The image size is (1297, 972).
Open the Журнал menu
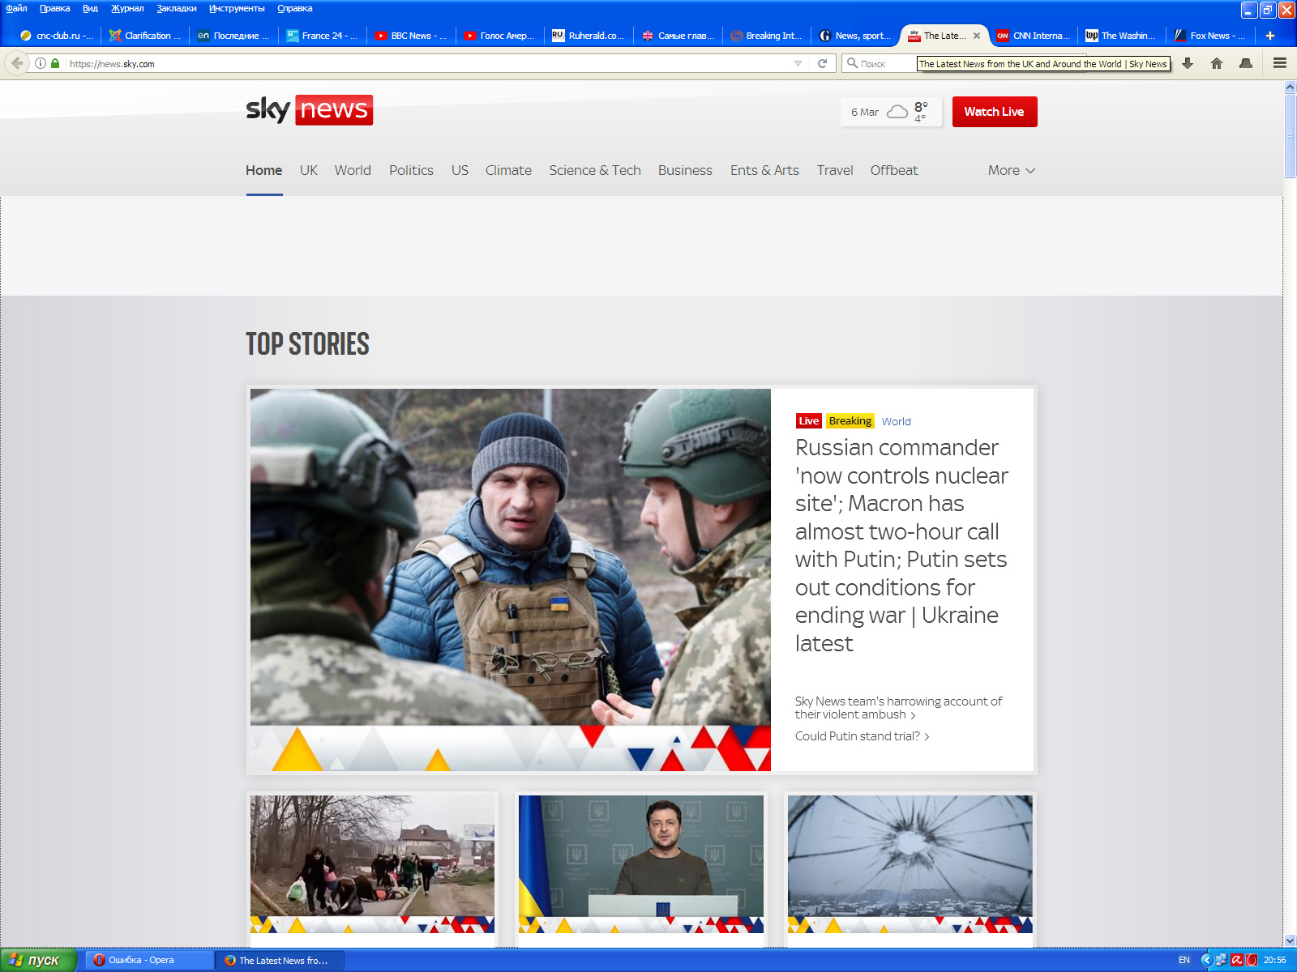click(127, 8)
